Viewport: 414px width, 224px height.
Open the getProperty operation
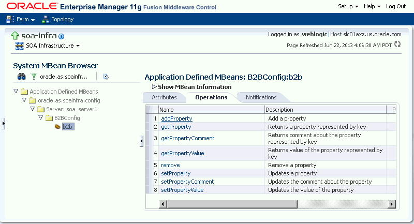(176, 127)
